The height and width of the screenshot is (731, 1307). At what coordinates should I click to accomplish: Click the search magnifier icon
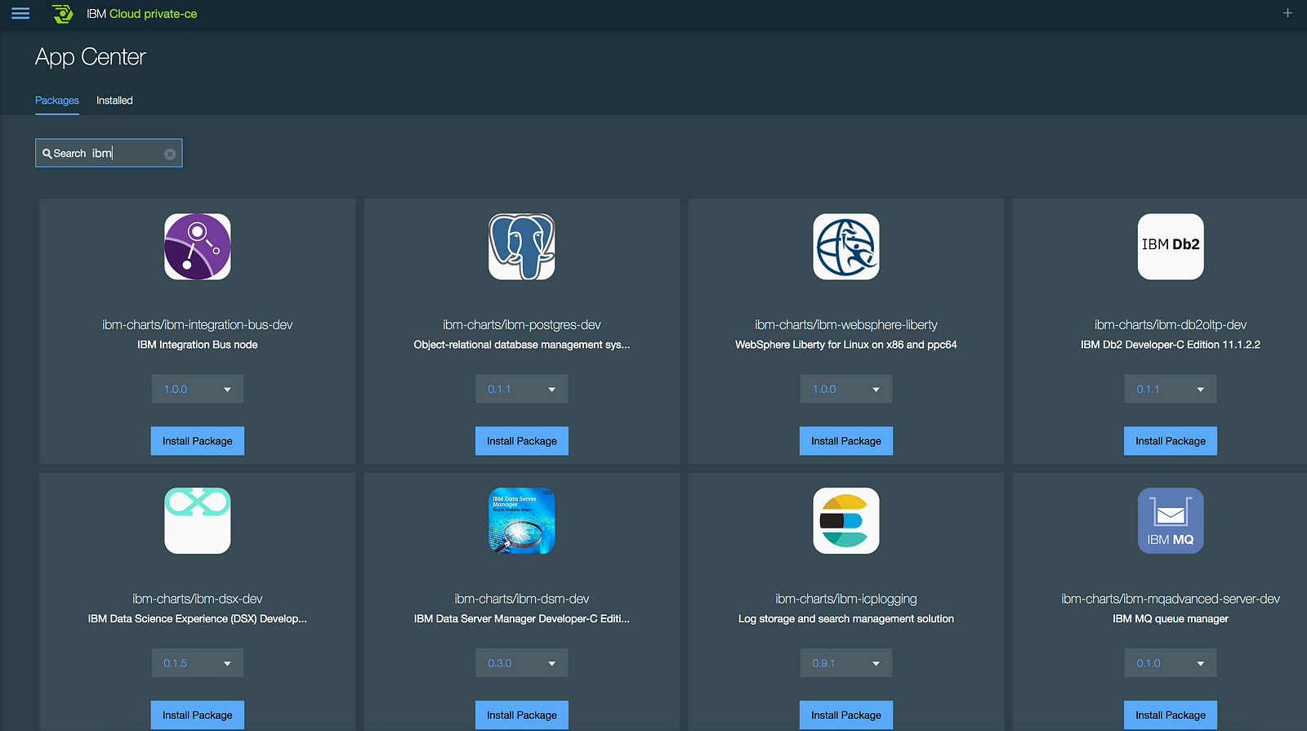[x=47, y=154]
